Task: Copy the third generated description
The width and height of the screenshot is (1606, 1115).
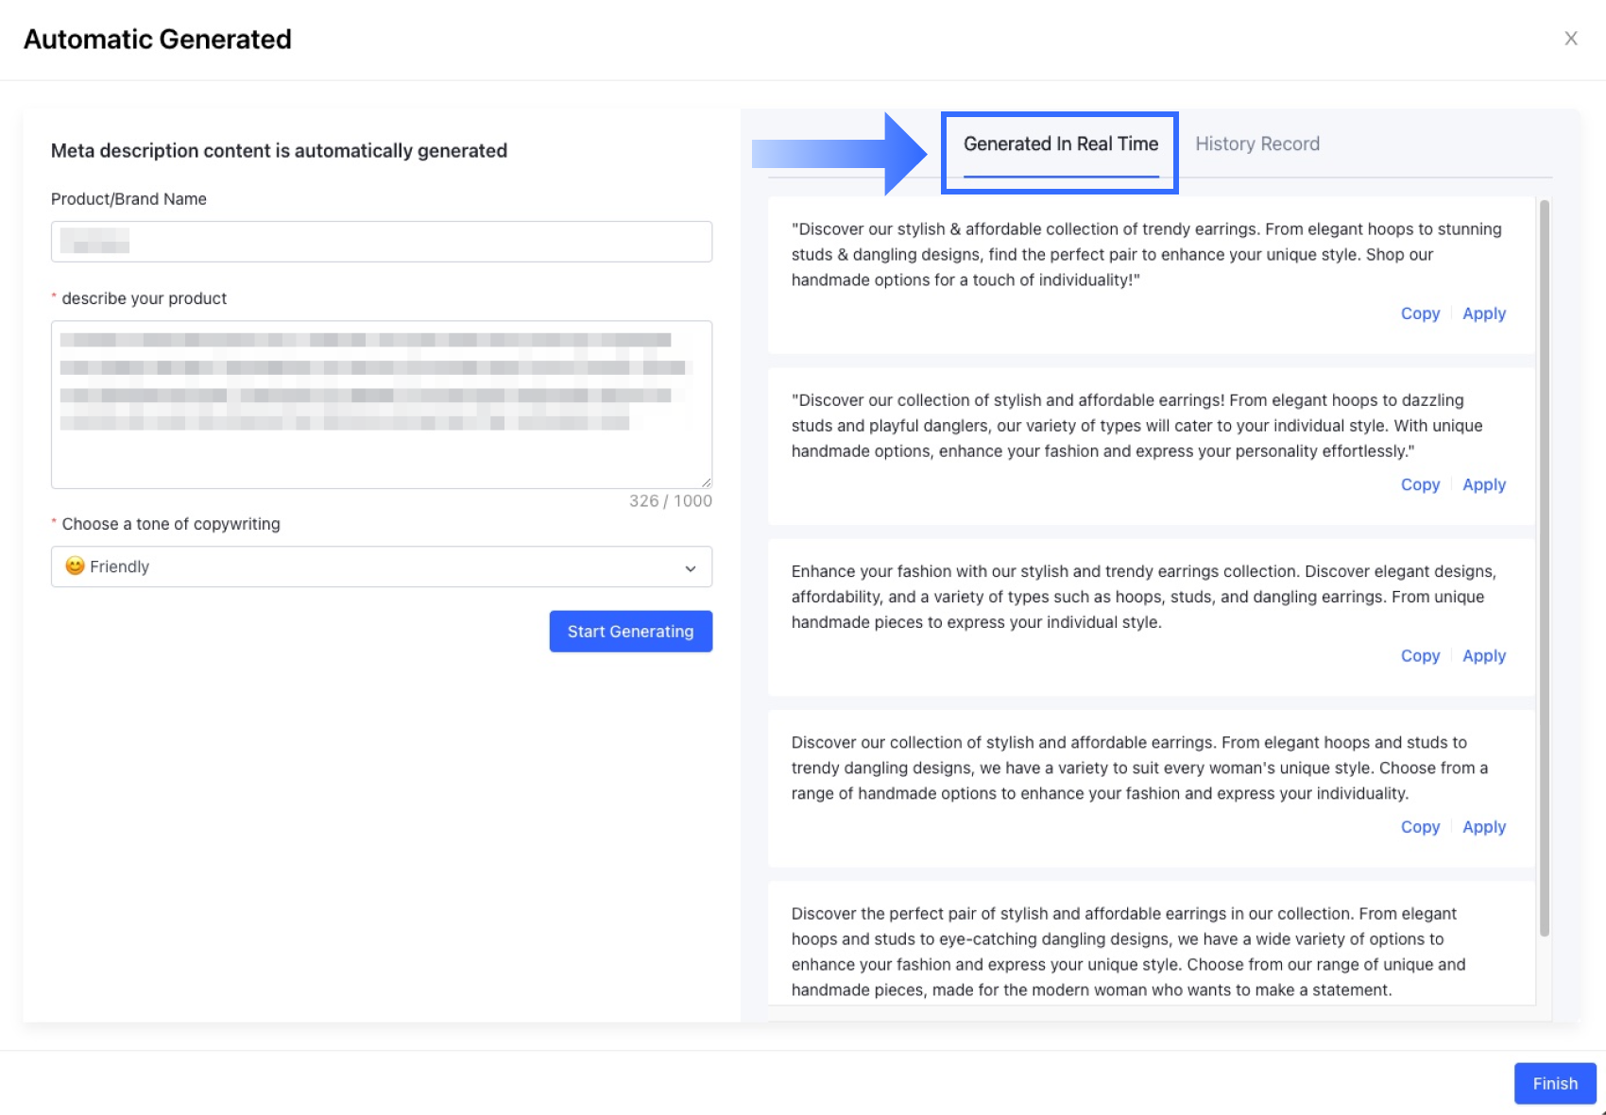Action: (1420, 655)
